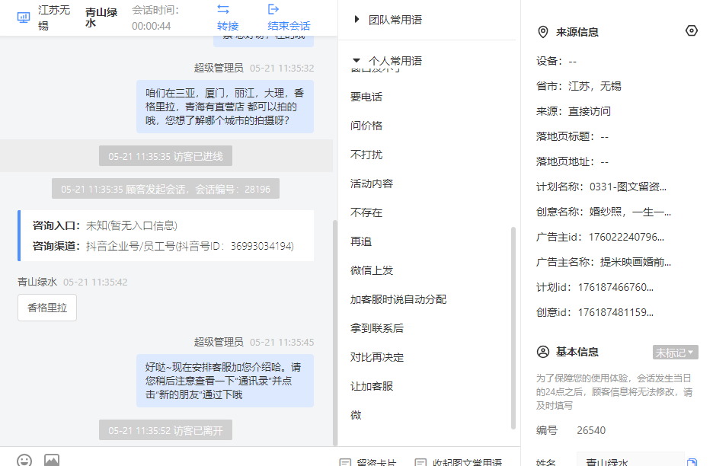The width and height of the screenshot is (713, 466).
Task: Click the 江苏无锡 location label in header
Action: 54,18
